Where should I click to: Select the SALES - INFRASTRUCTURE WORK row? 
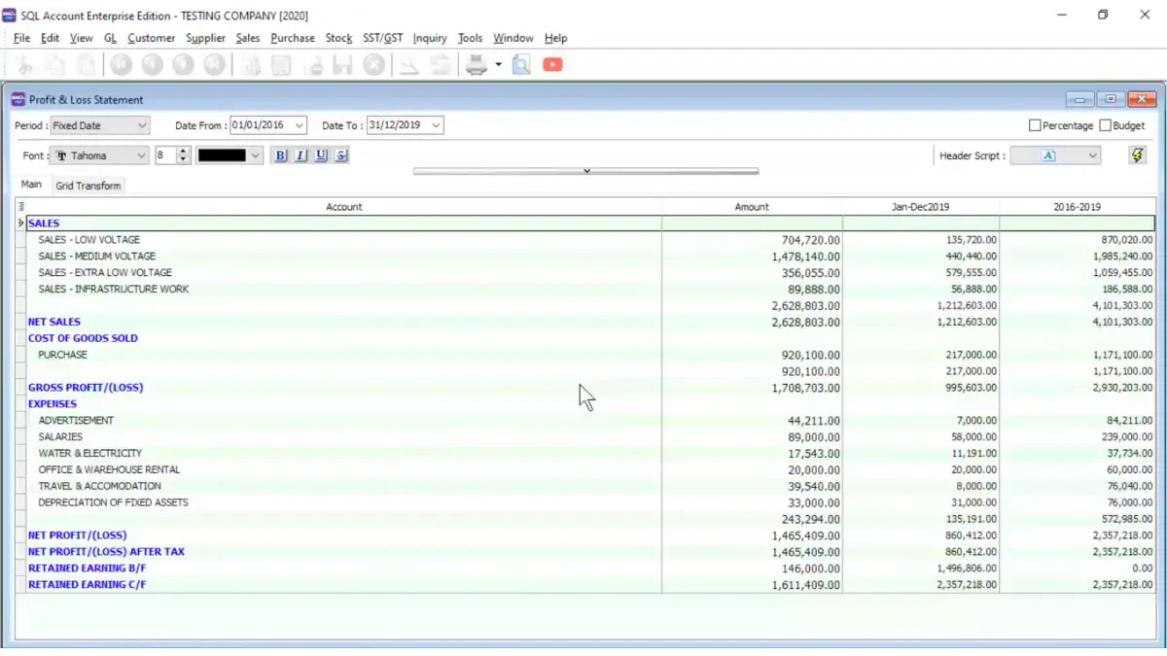(x=585, y=290)
